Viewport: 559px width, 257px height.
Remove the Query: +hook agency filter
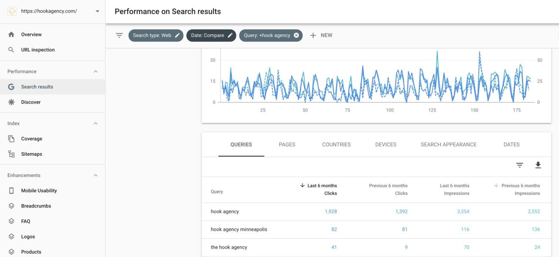[296, 35]
